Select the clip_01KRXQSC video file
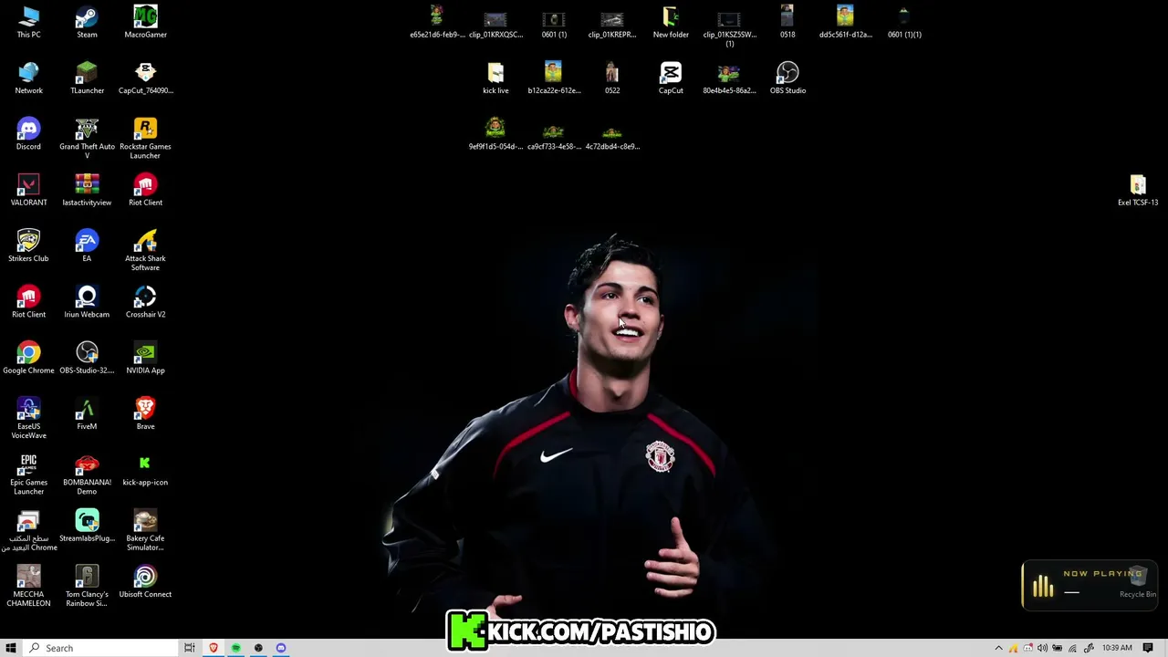Viewport: 1168px width, 657px height. (495, 22)
